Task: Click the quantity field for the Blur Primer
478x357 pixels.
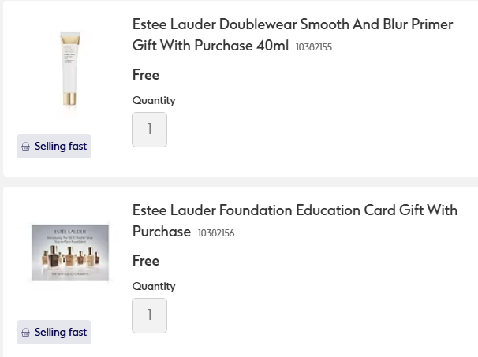Action: [149, 129]
